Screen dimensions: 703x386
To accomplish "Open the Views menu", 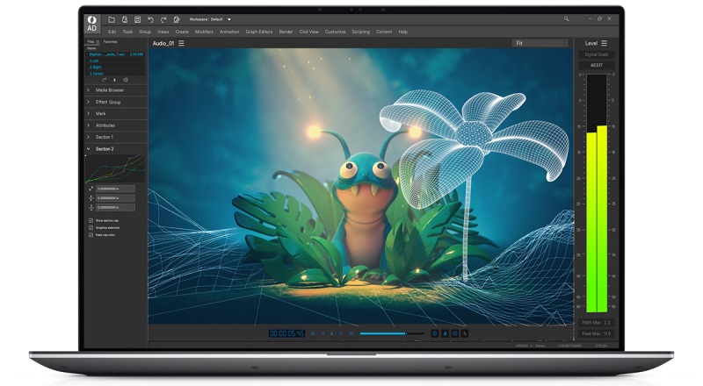I will pyautogui.click(x=163, y=32).
